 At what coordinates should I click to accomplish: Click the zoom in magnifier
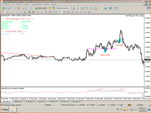(87, 8)
